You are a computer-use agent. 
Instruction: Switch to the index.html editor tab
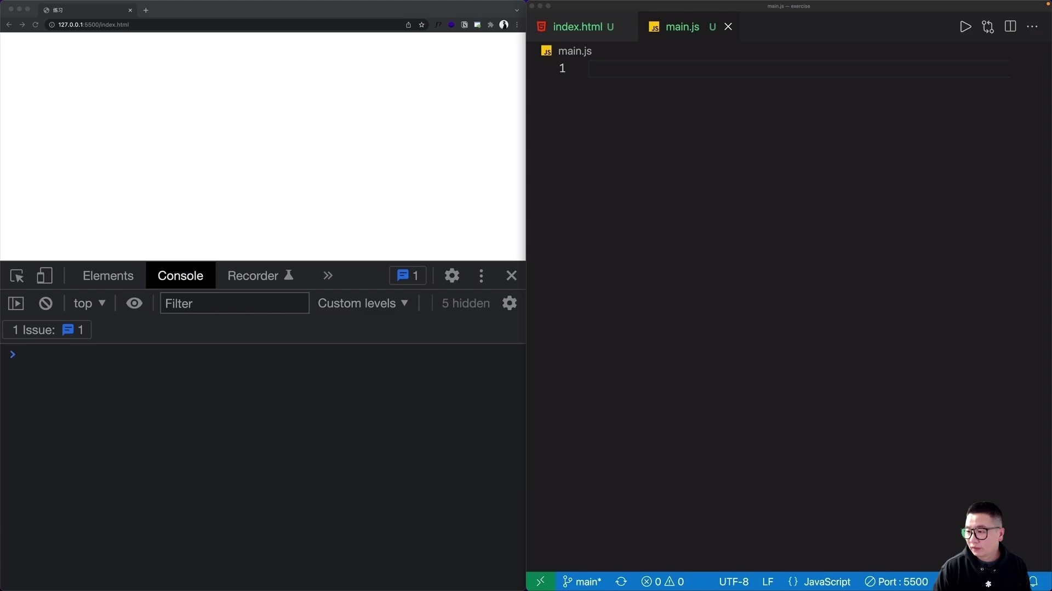pyautogui.click(x=583, y=27)
